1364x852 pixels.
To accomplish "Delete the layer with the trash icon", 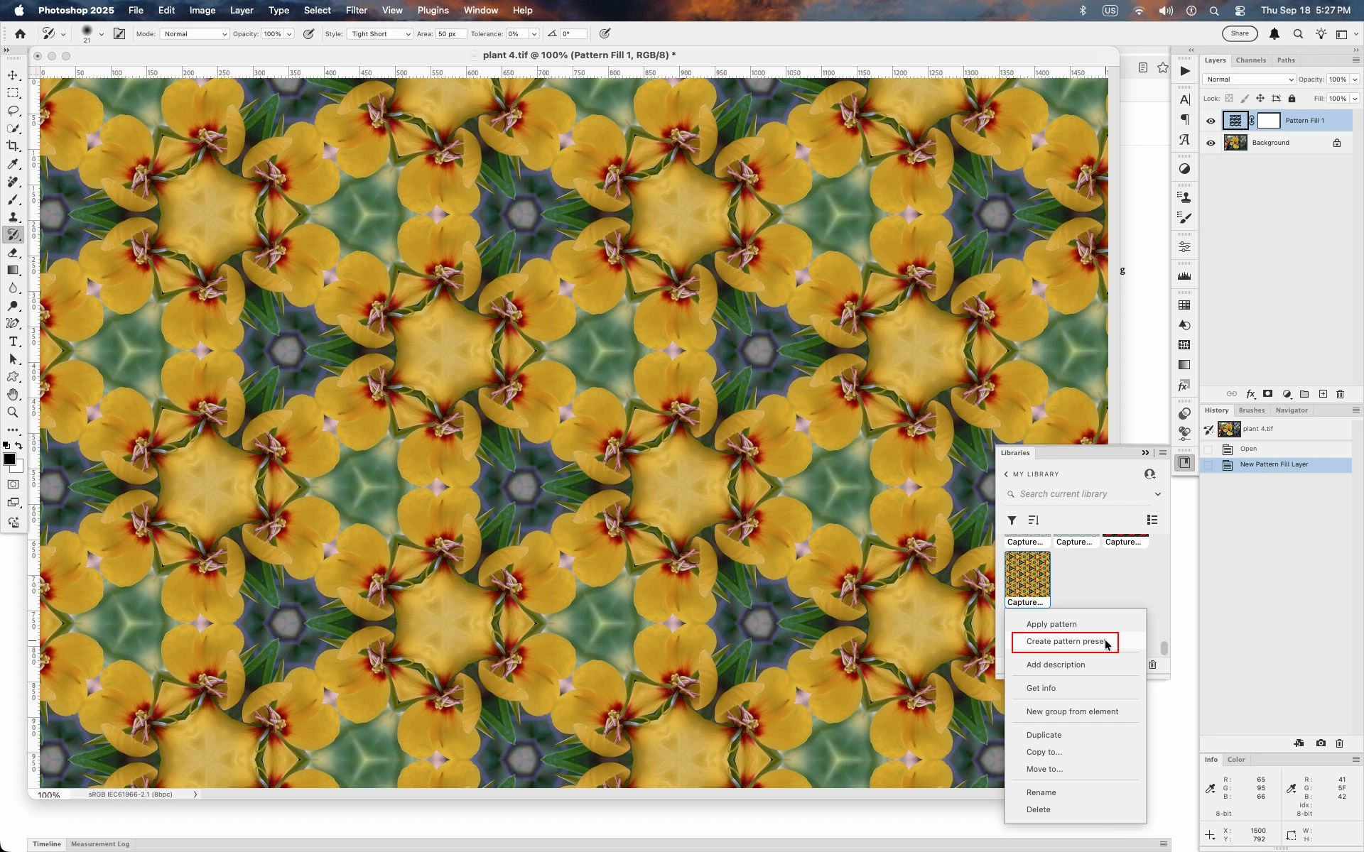I will click(x=1341, y=394).
